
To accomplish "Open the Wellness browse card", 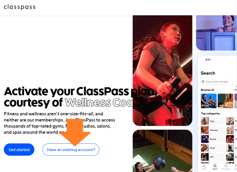I will pyautogui.click(x=226, y=101).
